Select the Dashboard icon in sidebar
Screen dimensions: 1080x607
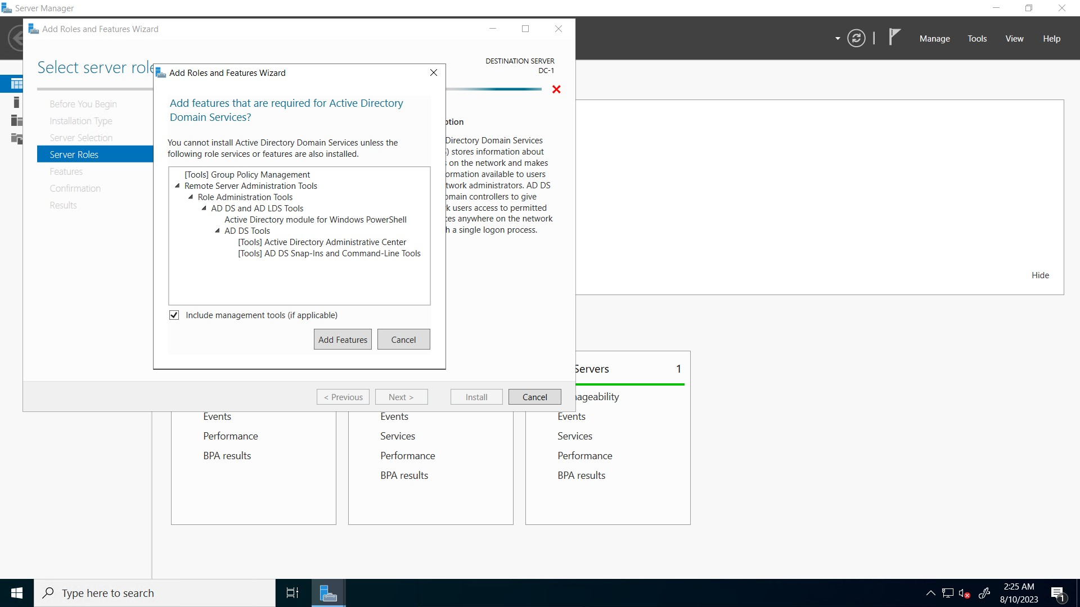tap(16, 84)
